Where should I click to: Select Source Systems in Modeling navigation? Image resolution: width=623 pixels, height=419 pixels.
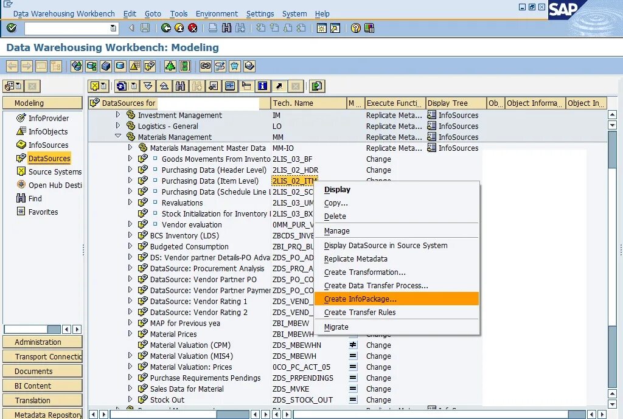55,171
